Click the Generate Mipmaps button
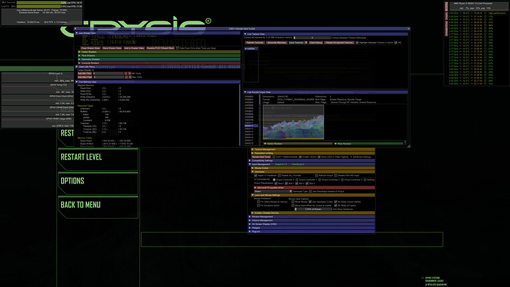 (277, 43)
